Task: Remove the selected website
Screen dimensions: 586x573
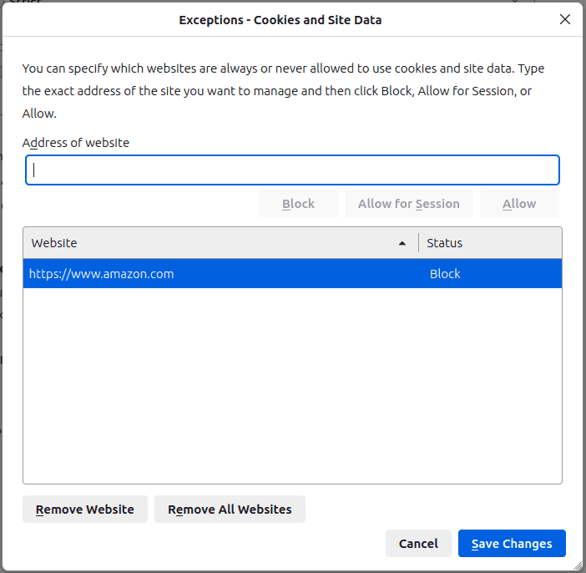Action: tap(85, 510)
